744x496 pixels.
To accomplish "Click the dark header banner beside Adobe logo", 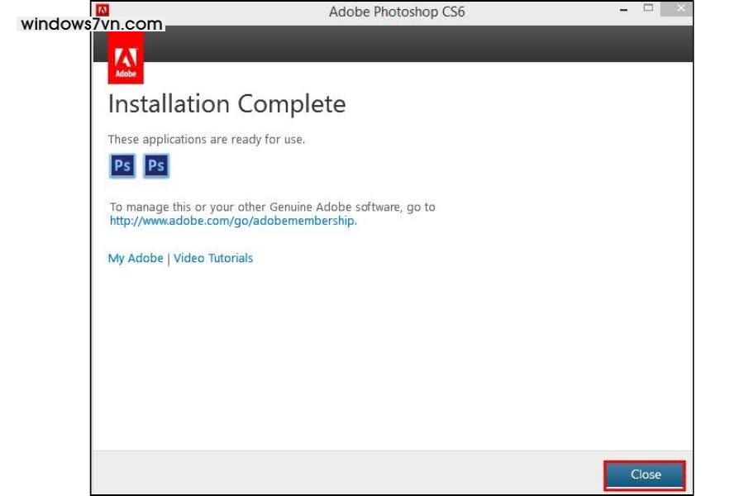I will click(413, 46).
